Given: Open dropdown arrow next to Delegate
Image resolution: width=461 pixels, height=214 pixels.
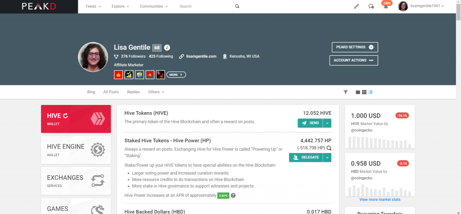Looking at the screenshot, I should [327, 157].
